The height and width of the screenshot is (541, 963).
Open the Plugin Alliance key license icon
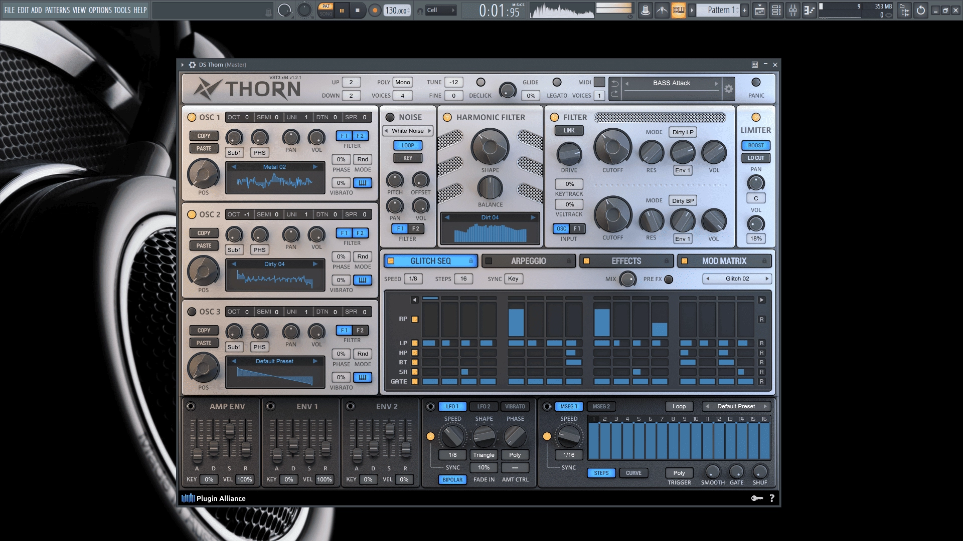click(757, 498)
